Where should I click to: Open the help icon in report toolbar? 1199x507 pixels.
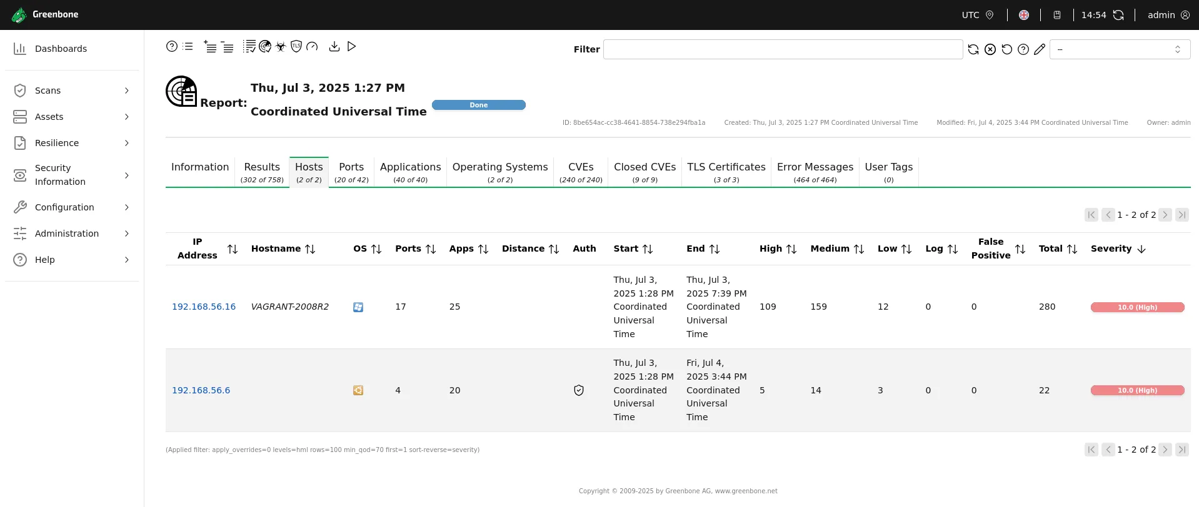pyautogui.click(x=171, y=46)
